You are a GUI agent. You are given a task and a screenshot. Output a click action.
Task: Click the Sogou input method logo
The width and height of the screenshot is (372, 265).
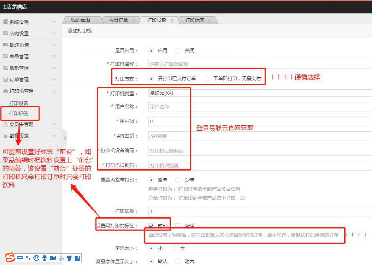tap(10, 257)
